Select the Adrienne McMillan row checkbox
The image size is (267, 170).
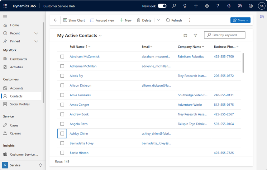pyautogui.click(x=62, y=66)
